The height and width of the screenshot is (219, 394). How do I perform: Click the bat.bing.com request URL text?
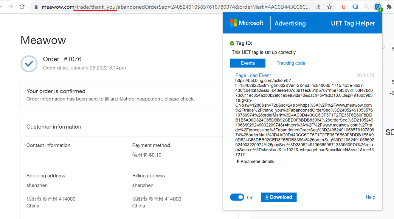point(305,118)
